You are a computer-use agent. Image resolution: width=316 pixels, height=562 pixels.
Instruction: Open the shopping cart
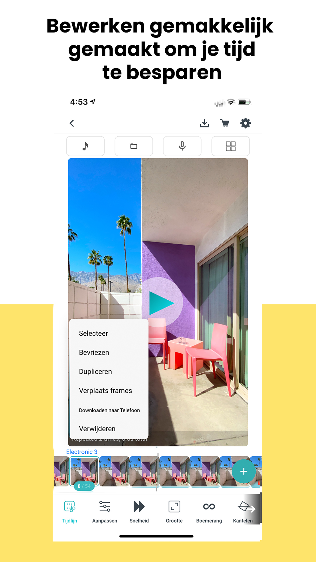tap(225, 123)
